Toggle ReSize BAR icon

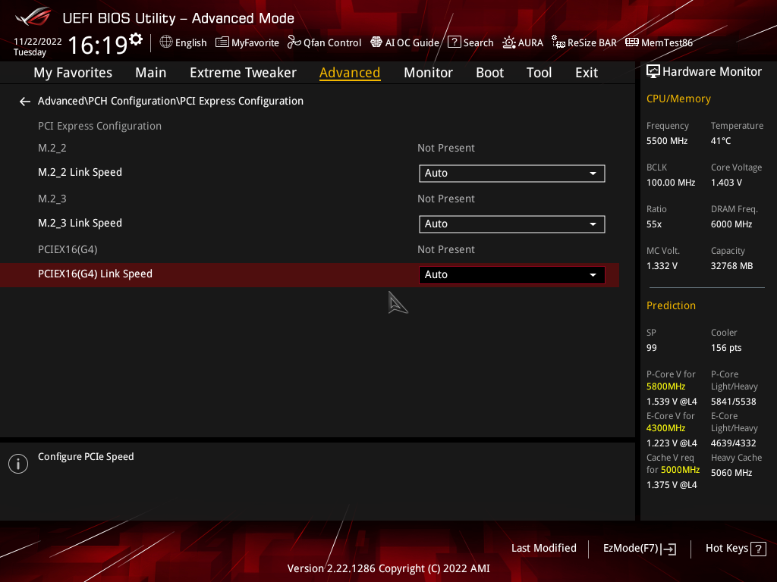(558, 42)
